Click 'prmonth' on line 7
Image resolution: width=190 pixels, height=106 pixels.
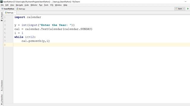[35, 41]
